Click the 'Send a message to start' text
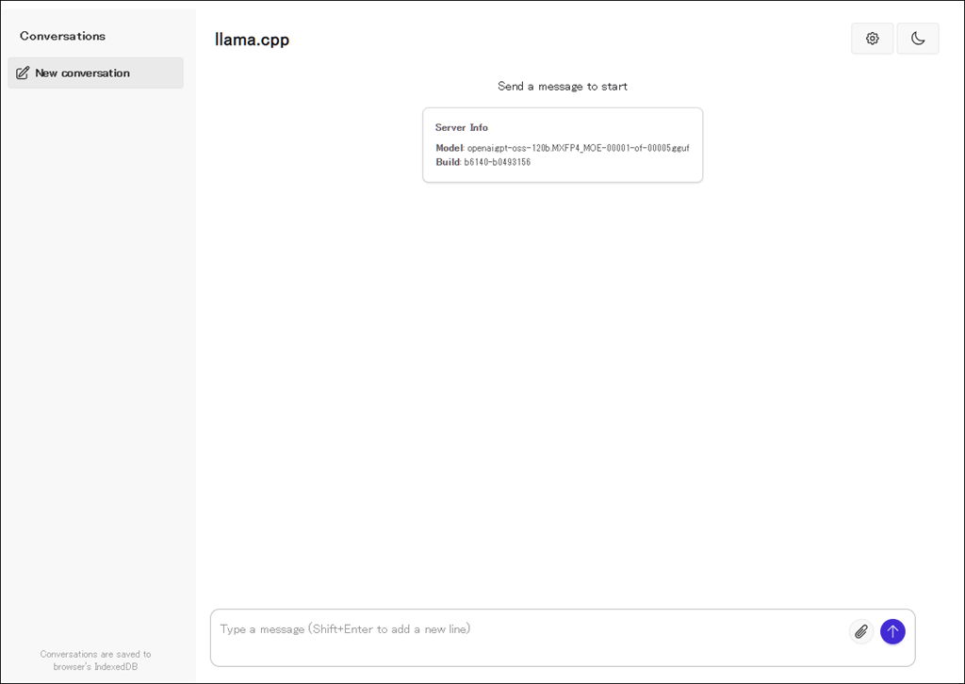Image resolution: width=965 pixels, height=684 pixels. click(562, 86)
